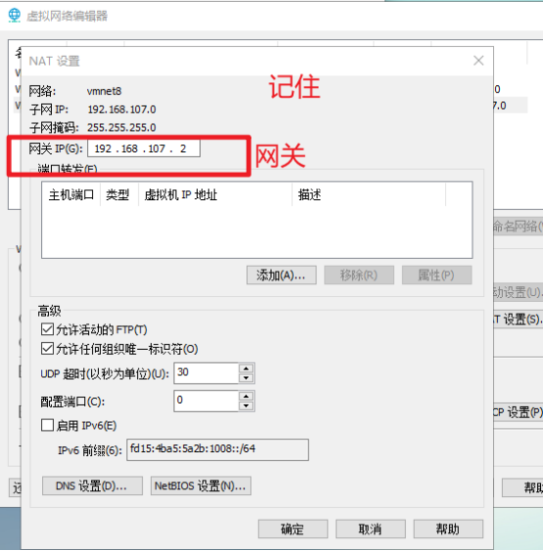543x551 pixels.
Task: Click the 主机端口 column header
Action: point(72,194)
